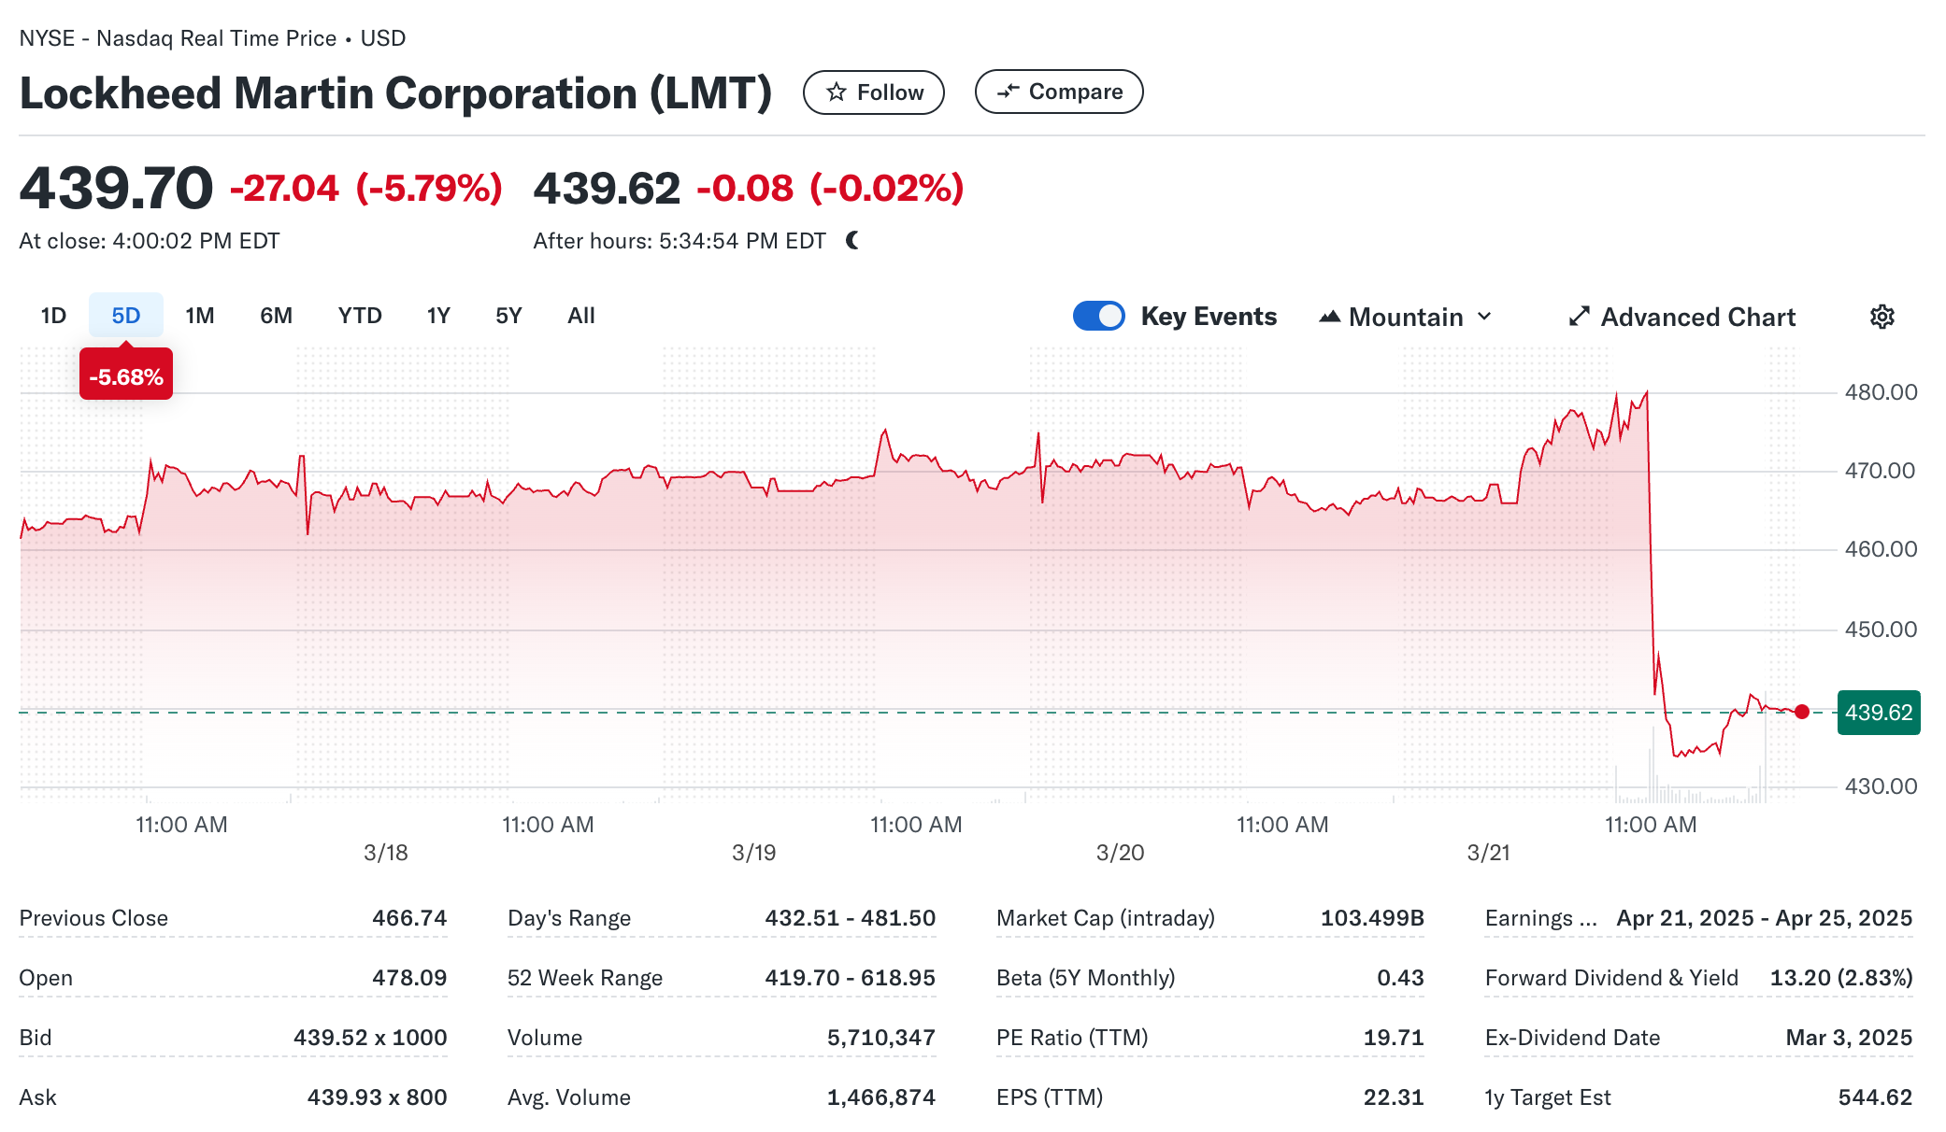
Task: Click the -5.68% change badge
Action: 126,376
